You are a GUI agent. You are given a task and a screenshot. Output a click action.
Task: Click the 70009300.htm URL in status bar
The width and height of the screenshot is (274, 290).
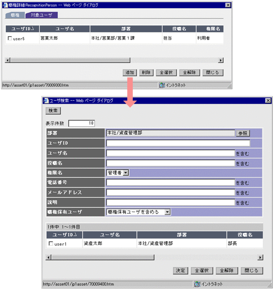click(36, 85)
